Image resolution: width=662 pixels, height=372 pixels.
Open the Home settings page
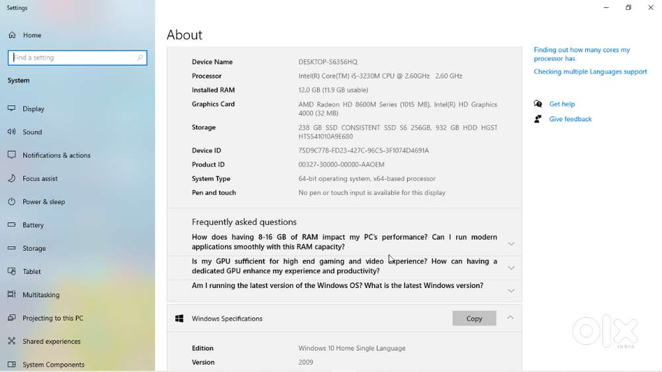click(x=32, y=35)
